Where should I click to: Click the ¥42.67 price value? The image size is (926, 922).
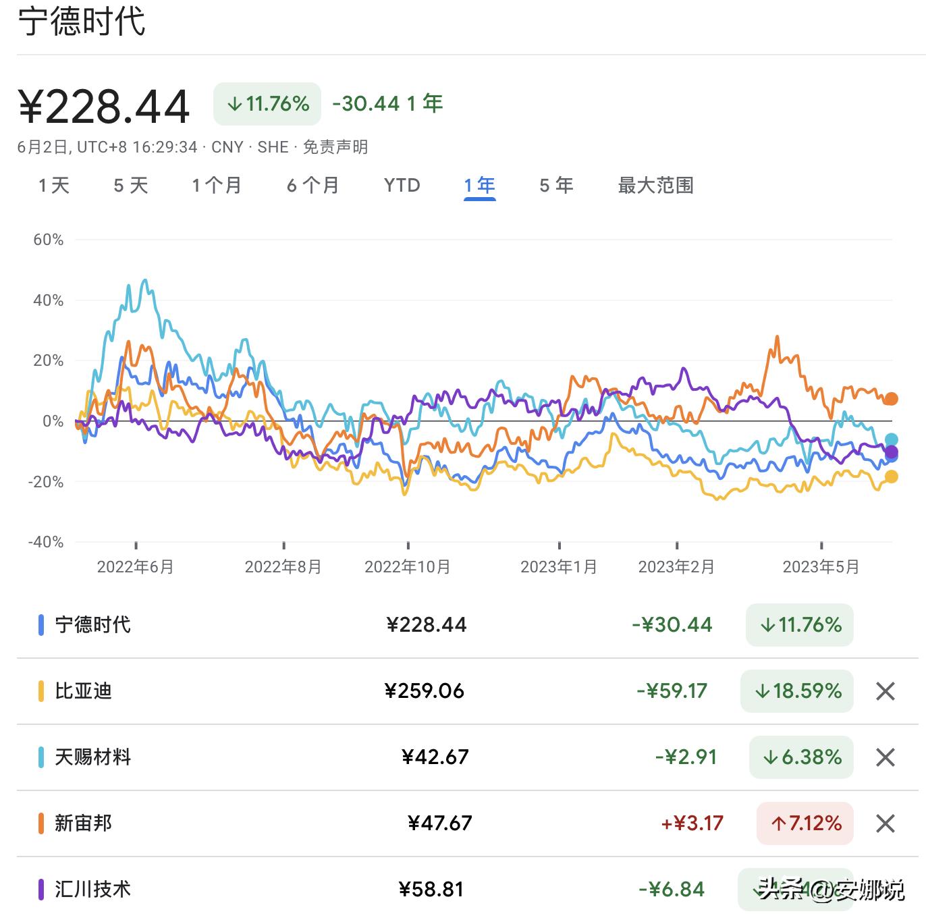(x=435, y=757)
